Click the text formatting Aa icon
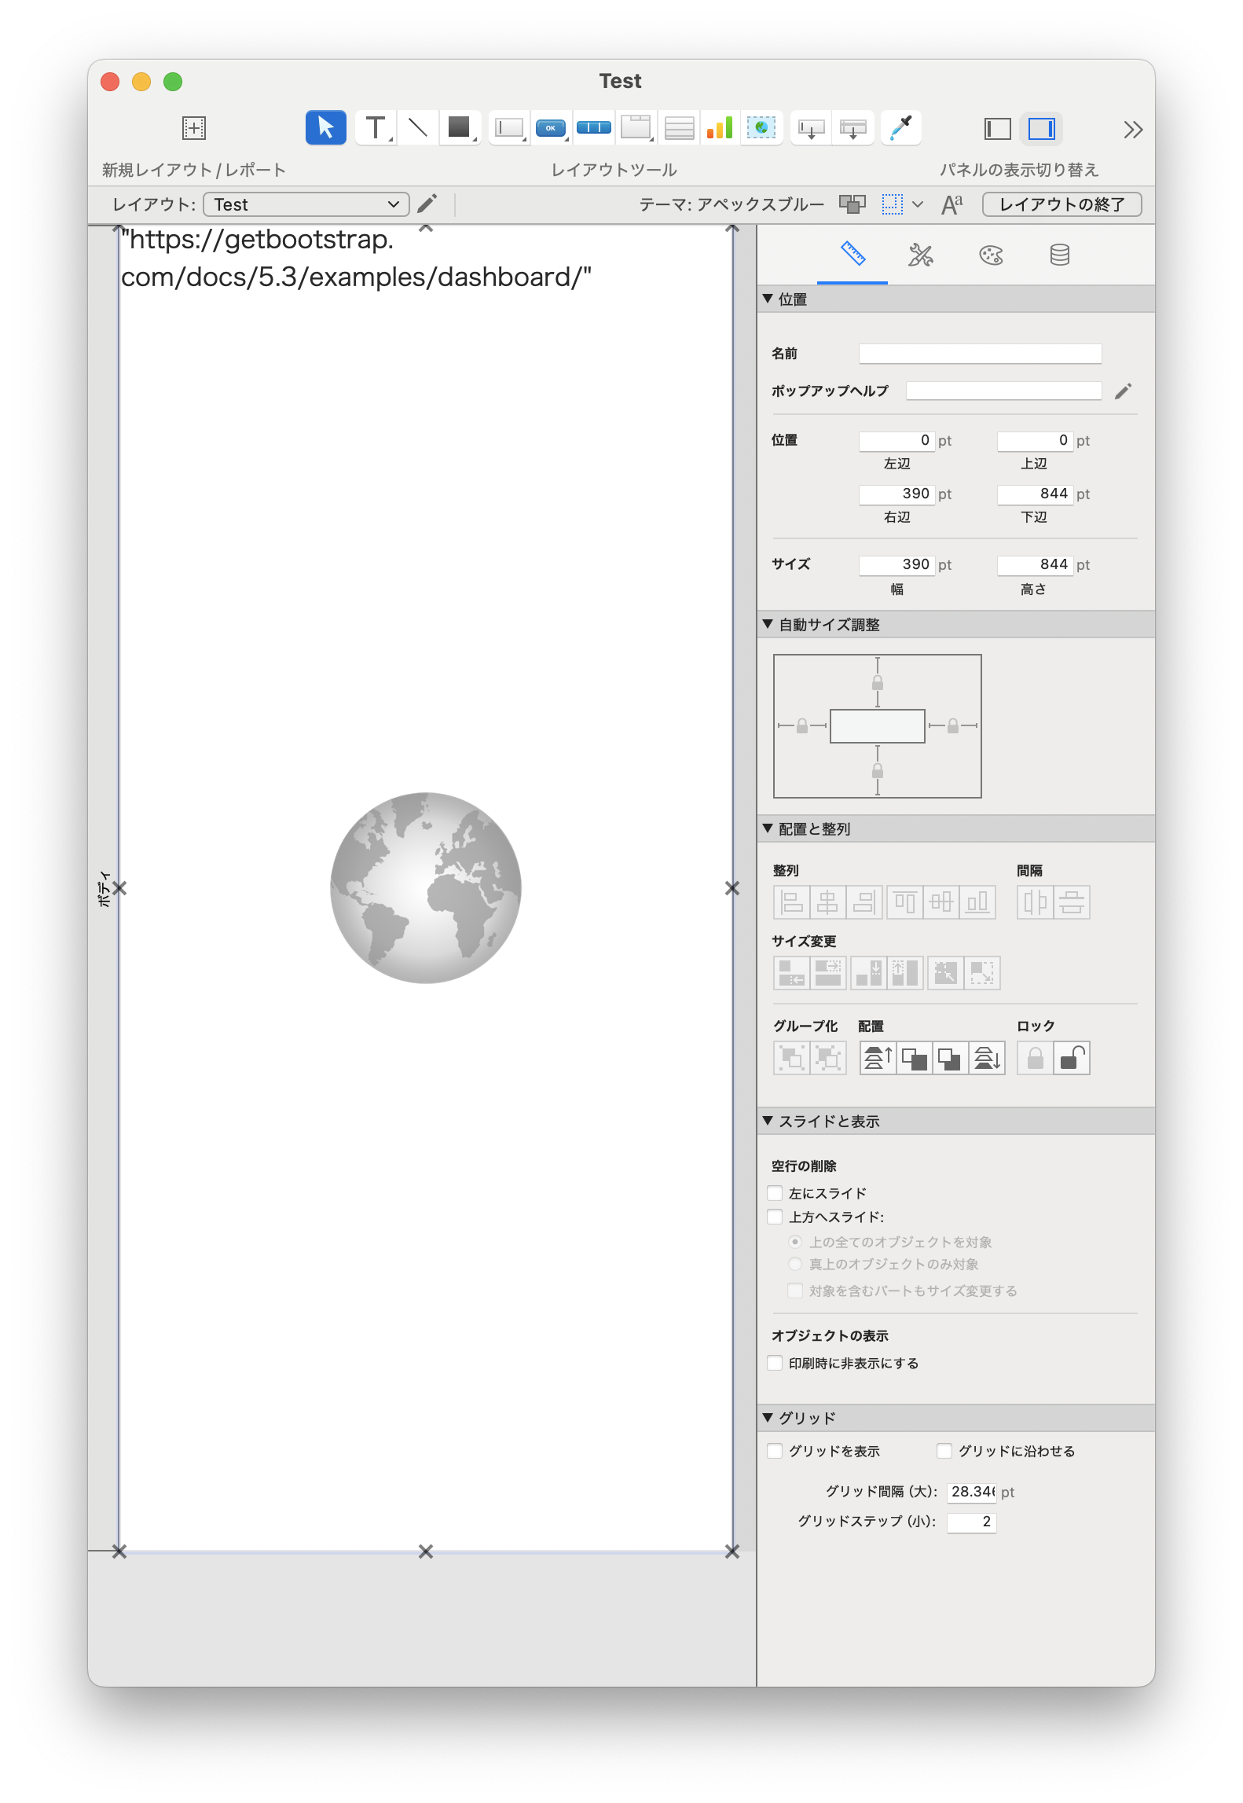 pyautogui.click(x=951, y=204)
